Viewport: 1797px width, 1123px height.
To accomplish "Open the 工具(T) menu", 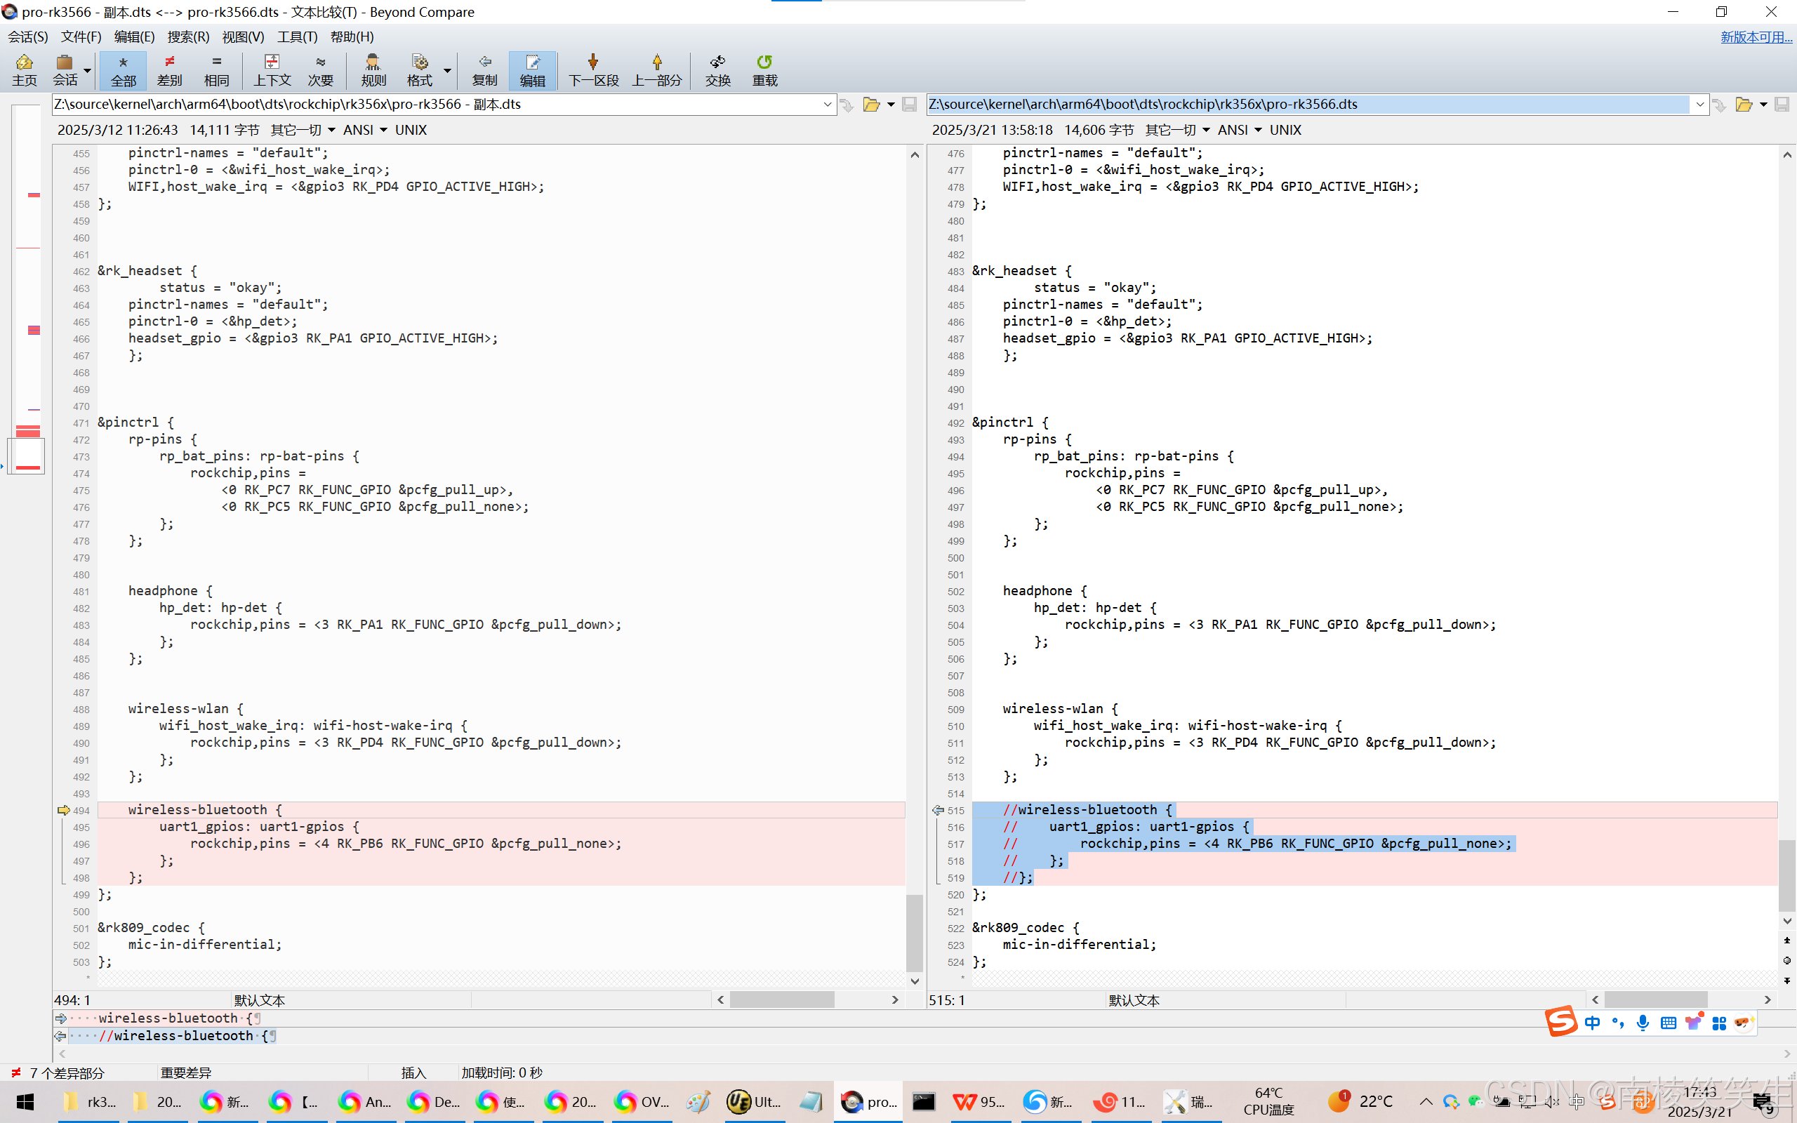I will [297, 36].
